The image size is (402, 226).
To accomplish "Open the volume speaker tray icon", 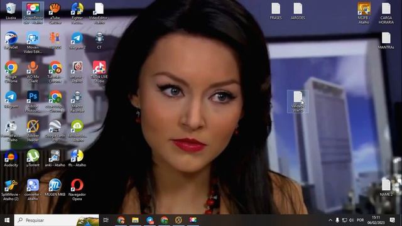I will pyautogui.click(x=352, y=220).
